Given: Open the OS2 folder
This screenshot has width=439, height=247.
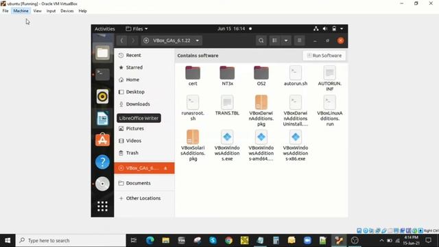Looking at the screenshot, I should click(x=261, y=75).
